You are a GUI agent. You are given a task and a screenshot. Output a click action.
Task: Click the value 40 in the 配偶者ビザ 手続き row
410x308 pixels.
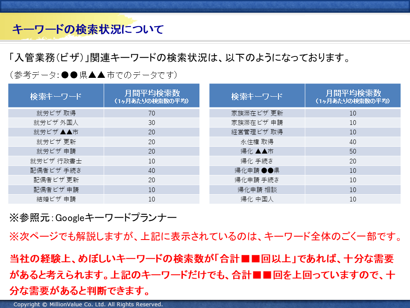point(152,171)
